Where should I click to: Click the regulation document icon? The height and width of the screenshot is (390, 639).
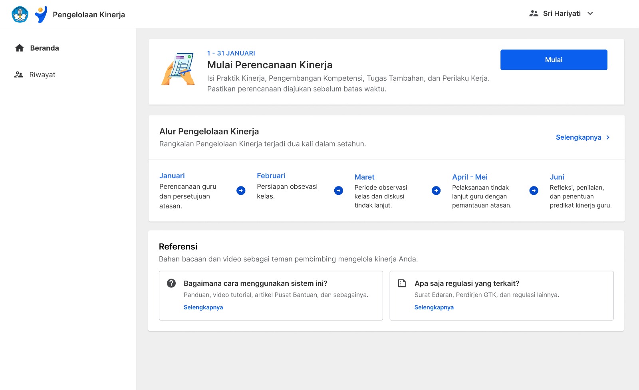[x=402, y=283]
